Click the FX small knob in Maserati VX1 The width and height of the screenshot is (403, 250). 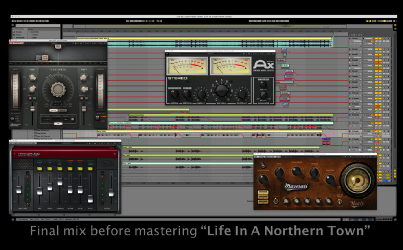(x=286, y=201)
